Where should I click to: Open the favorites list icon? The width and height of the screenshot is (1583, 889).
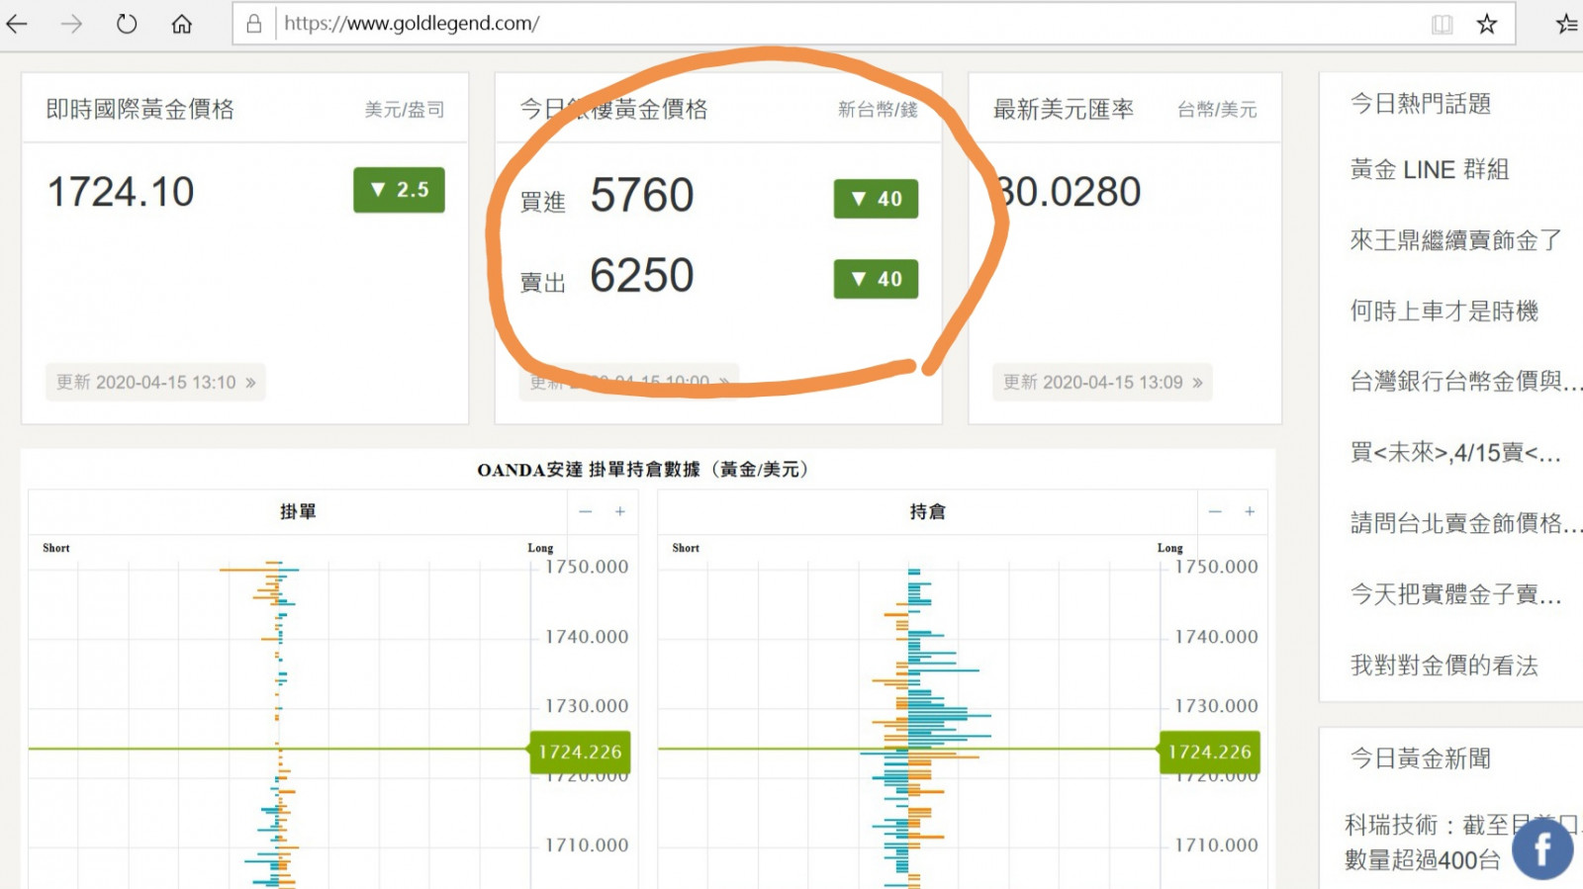[1566, 24]
